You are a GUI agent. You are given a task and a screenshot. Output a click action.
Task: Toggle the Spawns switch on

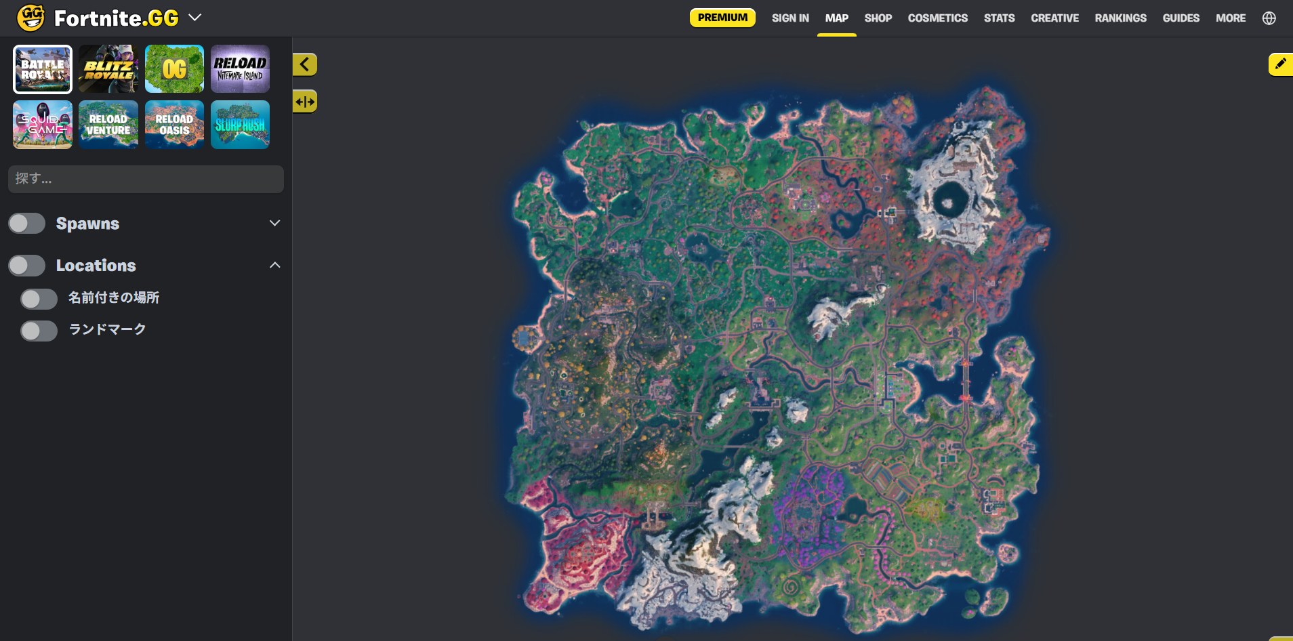[x=27, y=224]
